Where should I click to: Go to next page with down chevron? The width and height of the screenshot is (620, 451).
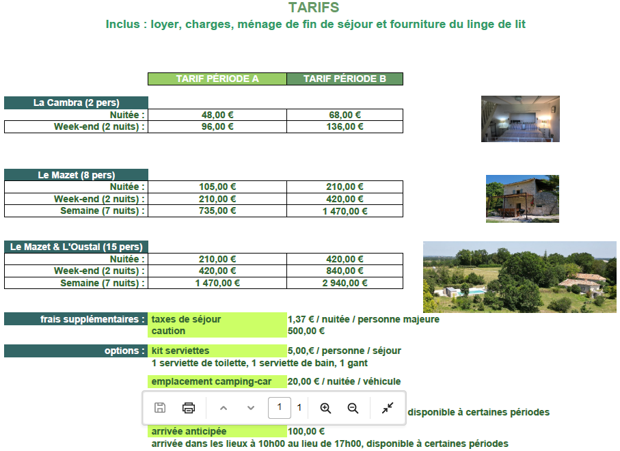click(x=251, y=408)
